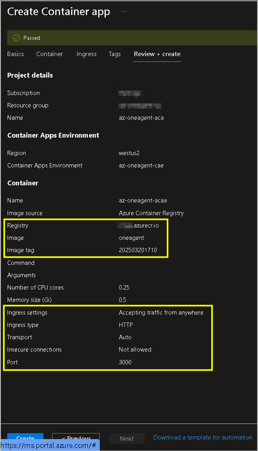Click the disabled Next button
258x451 pixels.
point(127,438)
